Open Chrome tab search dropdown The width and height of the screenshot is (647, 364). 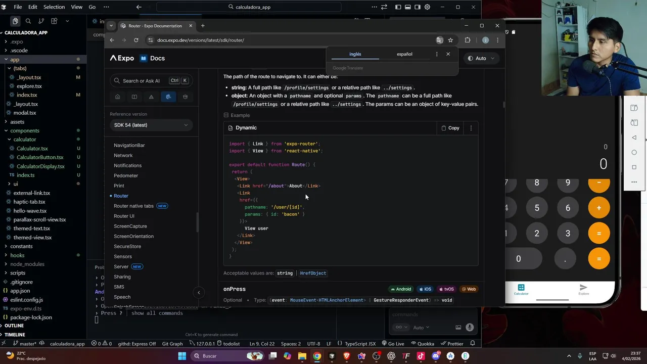tap(111, 26)
